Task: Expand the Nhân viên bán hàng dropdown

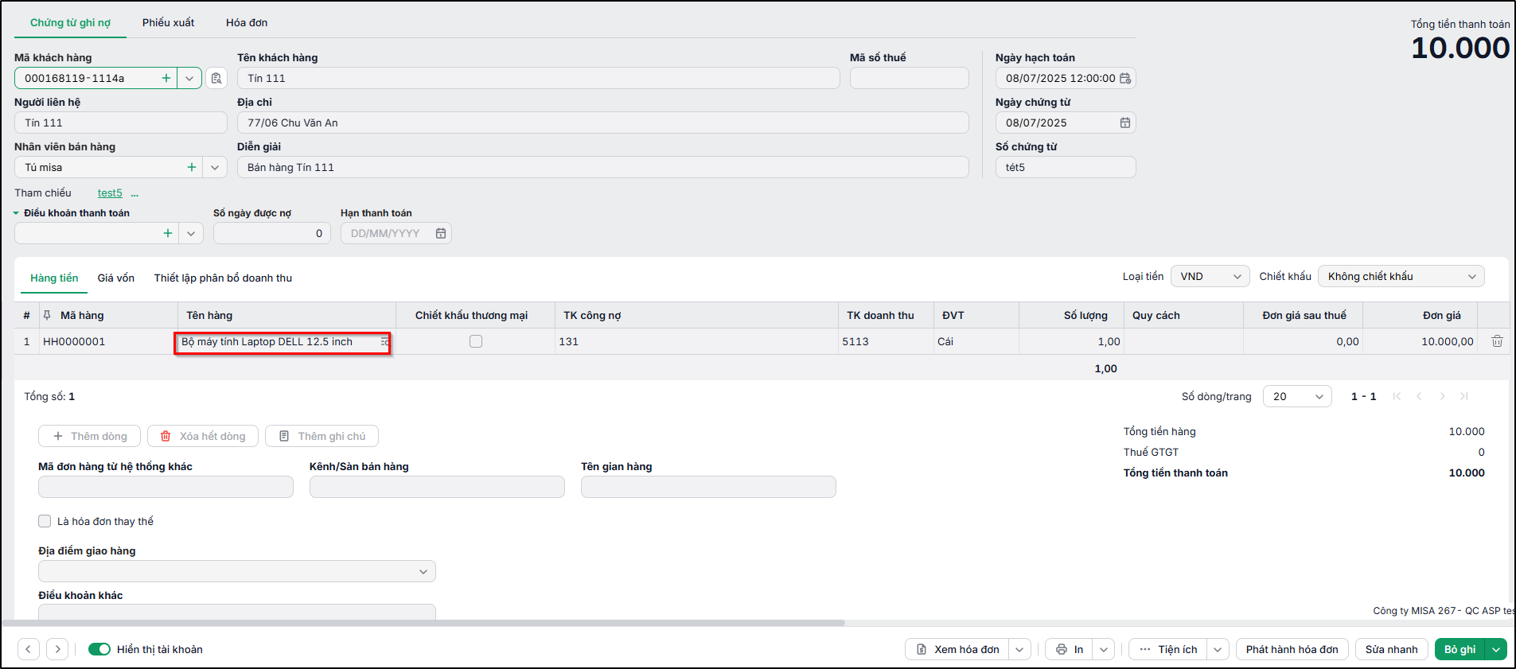Action: click(x=215, y=167)
